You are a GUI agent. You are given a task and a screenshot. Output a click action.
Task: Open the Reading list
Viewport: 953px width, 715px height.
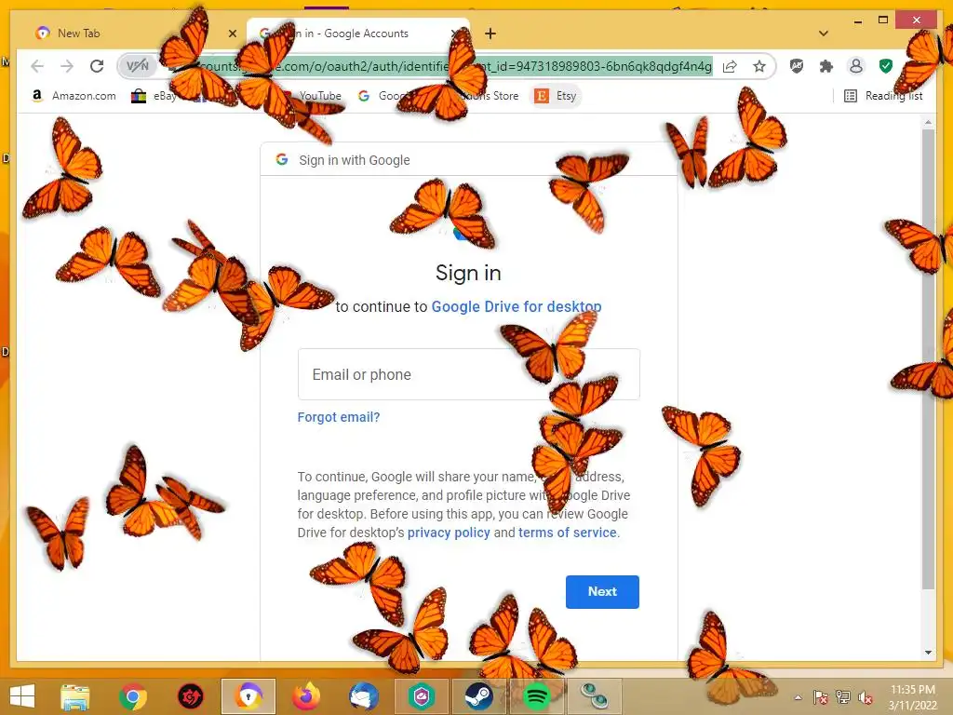[883, 96]
